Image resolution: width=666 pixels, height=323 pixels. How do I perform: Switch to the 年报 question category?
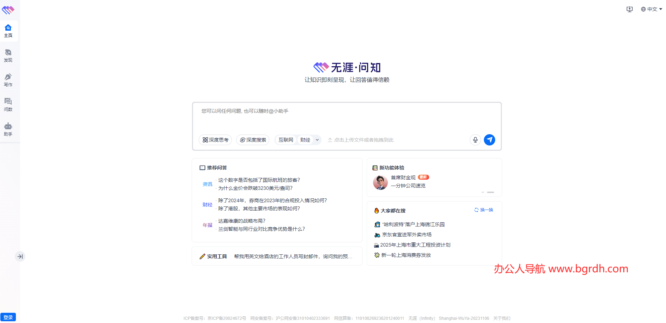click(x=207, y=225)
